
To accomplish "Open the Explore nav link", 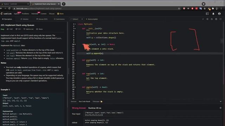I will coord(17,14).
